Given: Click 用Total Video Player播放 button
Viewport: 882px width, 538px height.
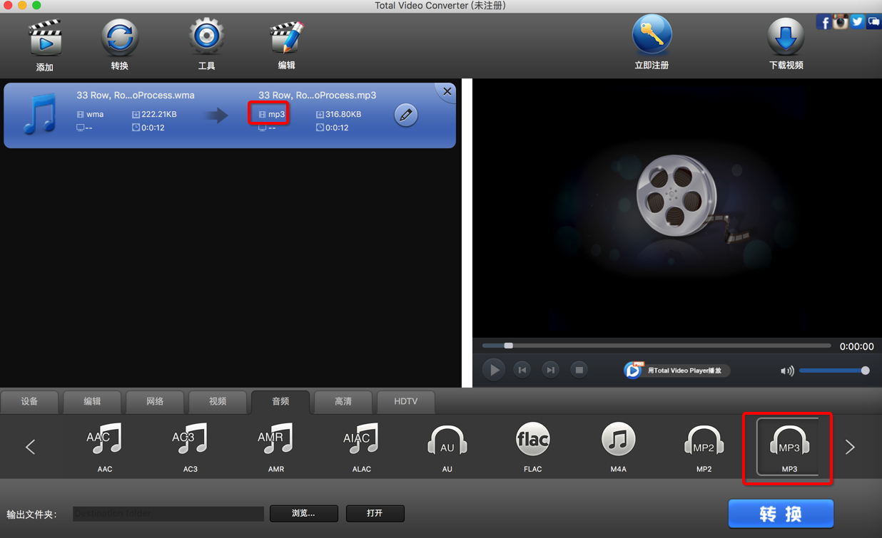Looking at the screenshot, I should pos(676,370).
